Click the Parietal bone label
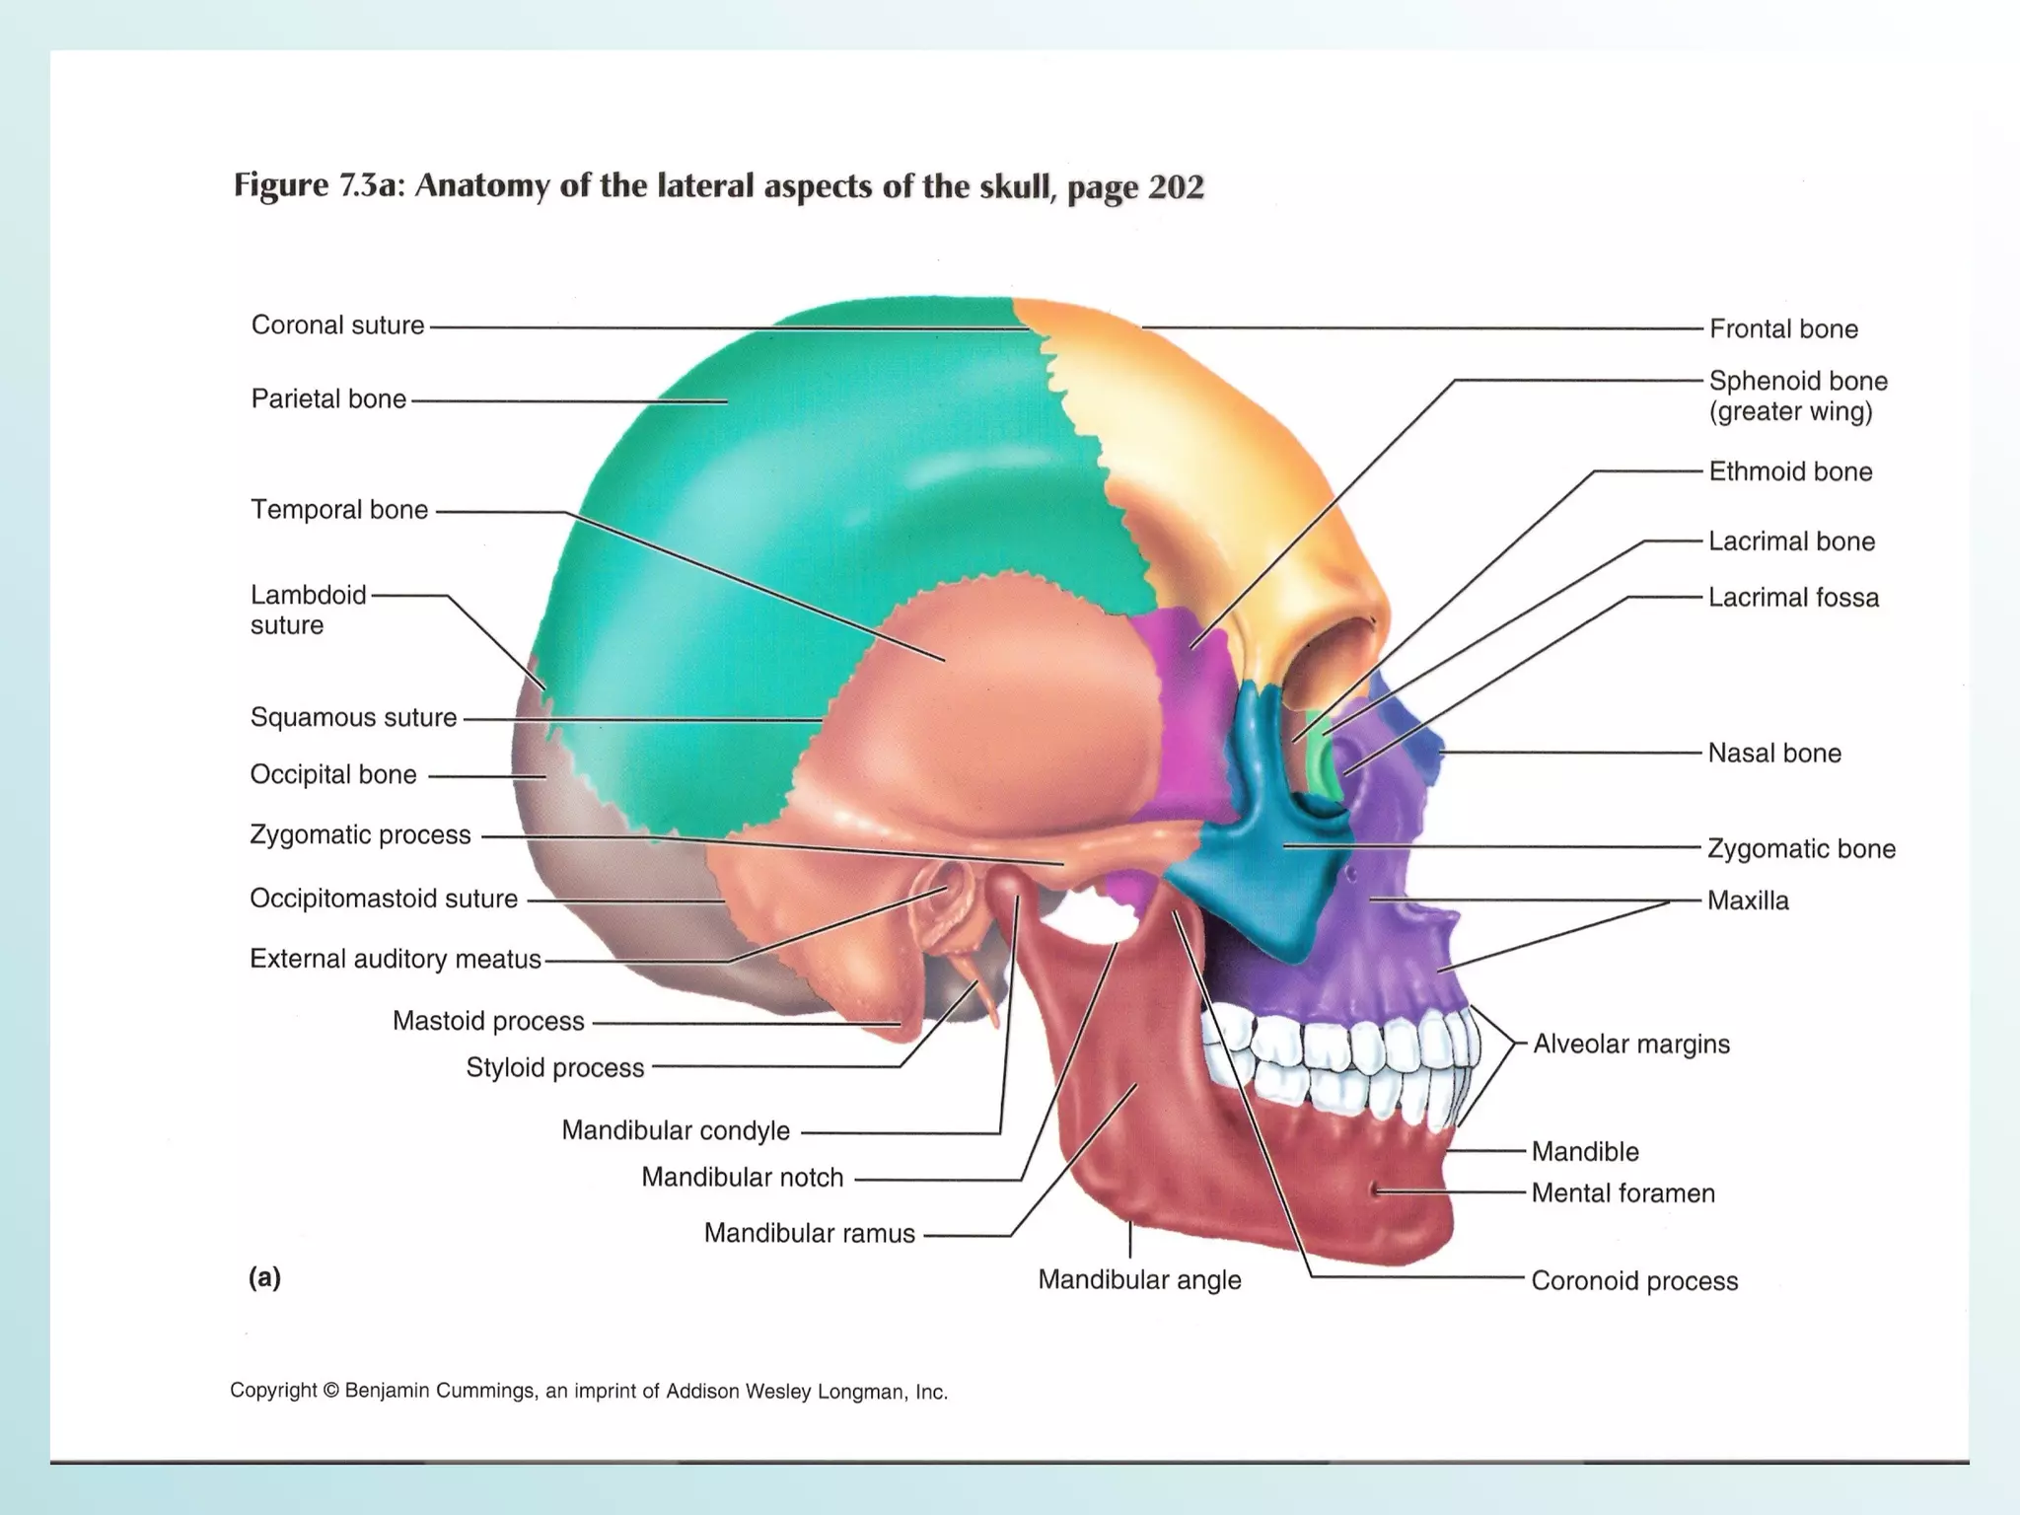The image size is (2020, 1515). [x=328, y=399]
